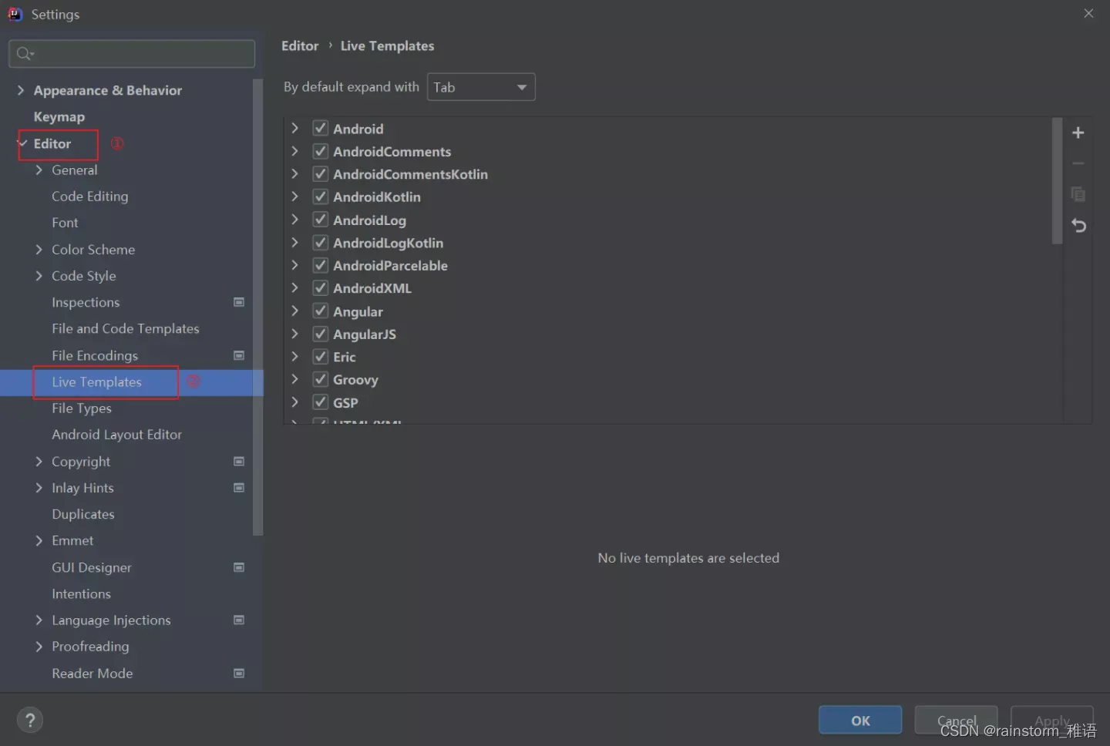Expand the GSP template group arrow
The image size is (1110, 746).
coord(294,402)
